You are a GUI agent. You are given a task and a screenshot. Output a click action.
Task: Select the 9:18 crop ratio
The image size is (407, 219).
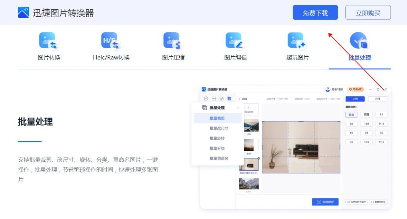coord(381,142)
